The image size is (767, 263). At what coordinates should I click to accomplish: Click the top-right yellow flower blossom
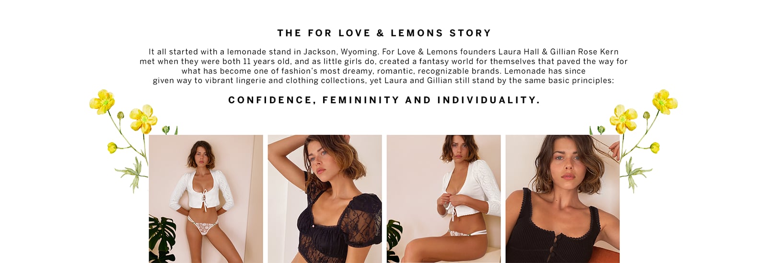tap(665, 101)
